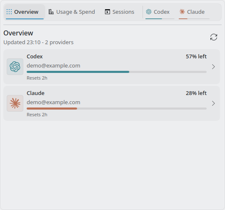Switch to the Codex provider tab
Image resolution: width=225 pixels, height=210 pixels.
[x=160, y=12]
